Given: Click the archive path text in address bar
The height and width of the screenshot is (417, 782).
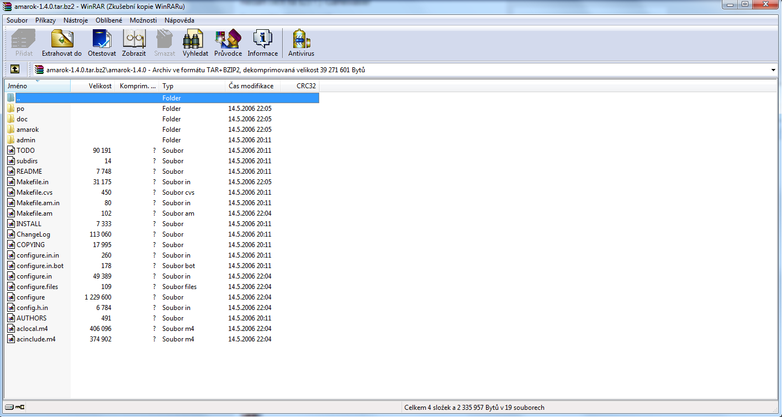Looking at the screenshot, I should (x=205, y=70).
